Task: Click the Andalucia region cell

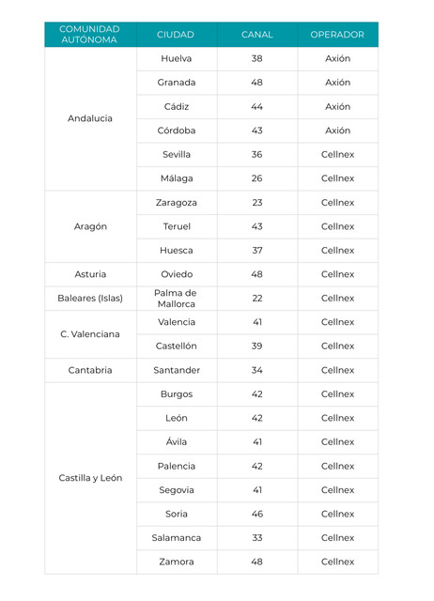Action: (90, 118)
